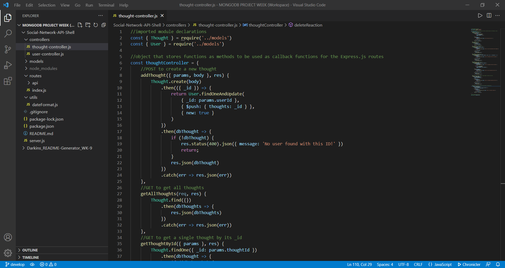505x268 pixels.
Task: Create a new file with the Explorer icon
Action: (x=80, y=25)
